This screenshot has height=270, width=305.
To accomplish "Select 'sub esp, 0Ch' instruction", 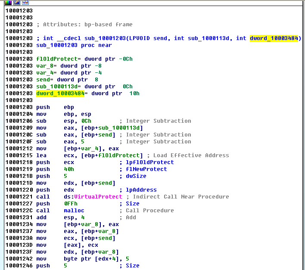I will [x=64, y=121].
